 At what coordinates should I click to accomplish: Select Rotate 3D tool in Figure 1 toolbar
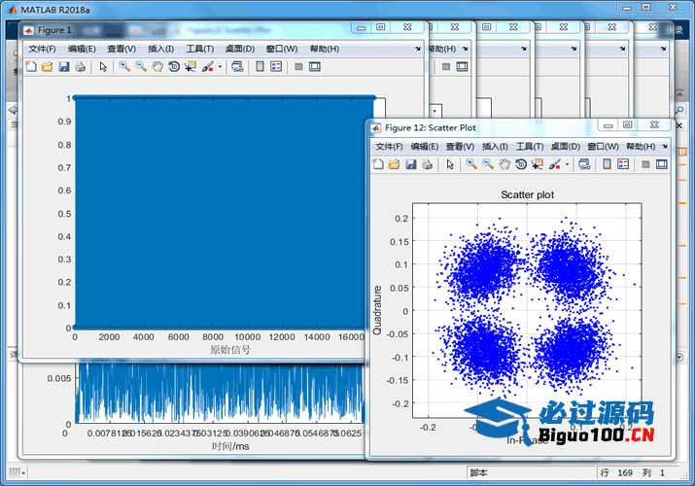173,67
